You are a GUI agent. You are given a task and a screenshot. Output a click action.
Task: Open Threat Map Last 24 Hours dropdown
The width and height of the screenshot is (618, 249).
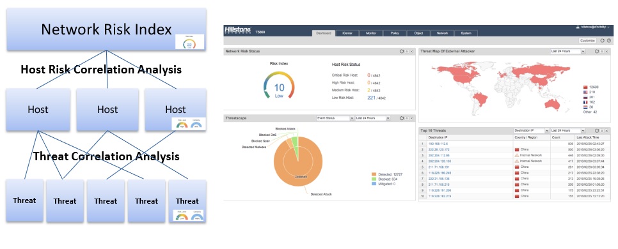567,51
